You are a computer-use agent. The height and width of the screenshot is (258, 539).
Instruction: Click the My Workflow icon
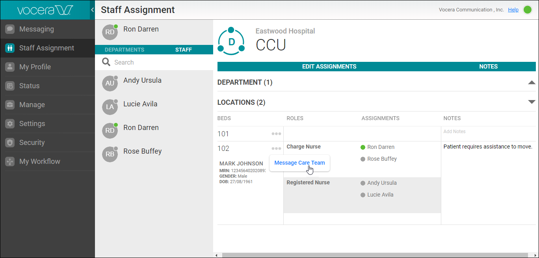point(10,161)
